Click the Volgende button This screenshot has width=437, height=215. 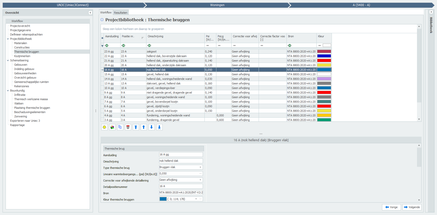[x=412, y=207]
